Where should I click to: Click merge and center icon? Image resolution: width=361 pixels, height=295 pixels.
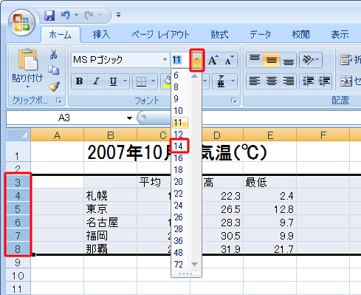click(x=346, y=81)
